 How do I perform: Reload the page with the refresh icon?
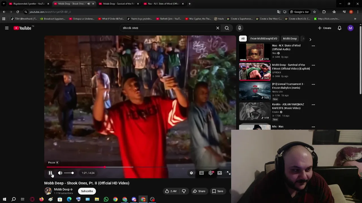(18, 12)
